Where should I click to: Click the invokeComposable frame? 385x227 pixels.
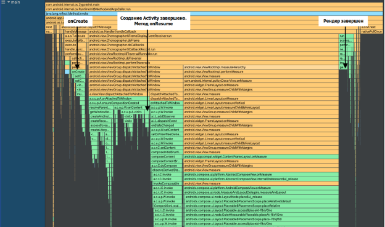click(167, 183)
